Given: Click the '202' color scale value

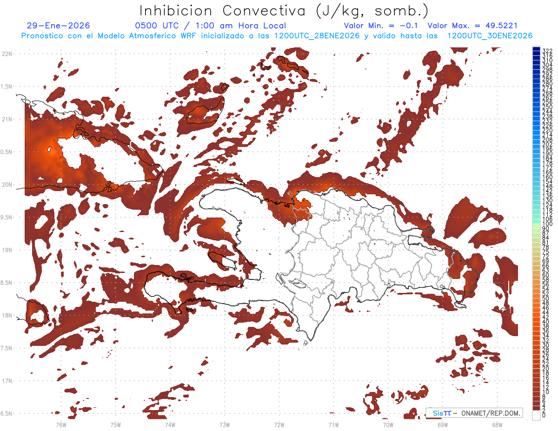Looking at the screenshot, I should [547, 145].
